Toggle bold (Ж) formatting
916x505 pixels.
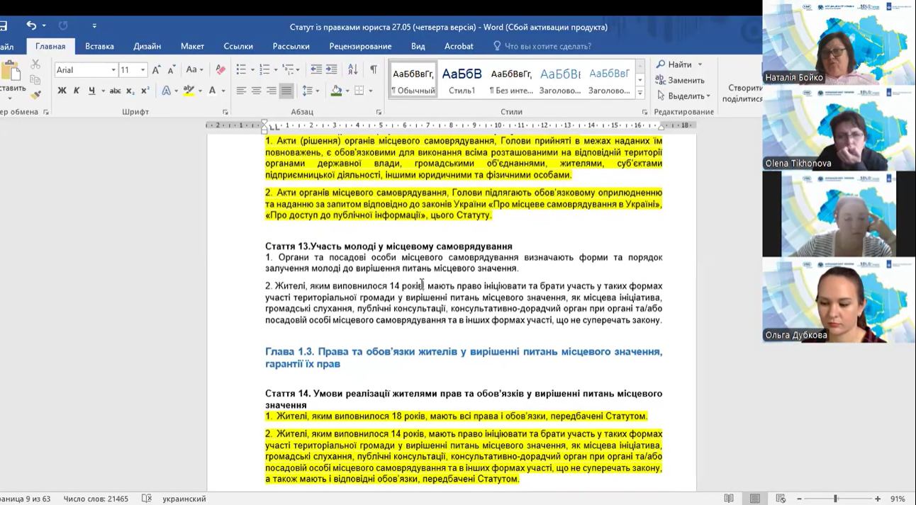62,91
